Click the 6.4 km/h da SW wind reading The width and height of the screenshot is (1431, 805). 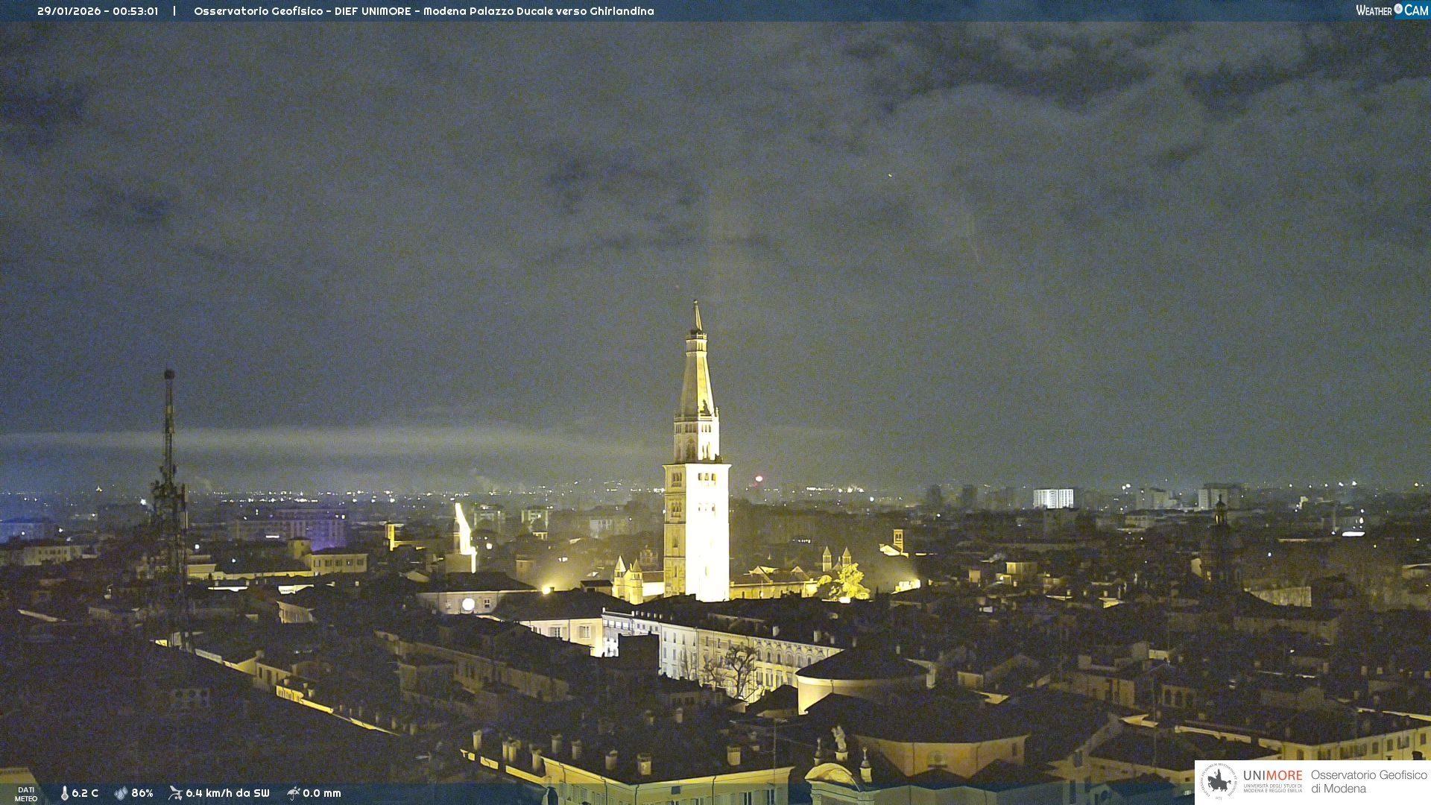point(227,793)
